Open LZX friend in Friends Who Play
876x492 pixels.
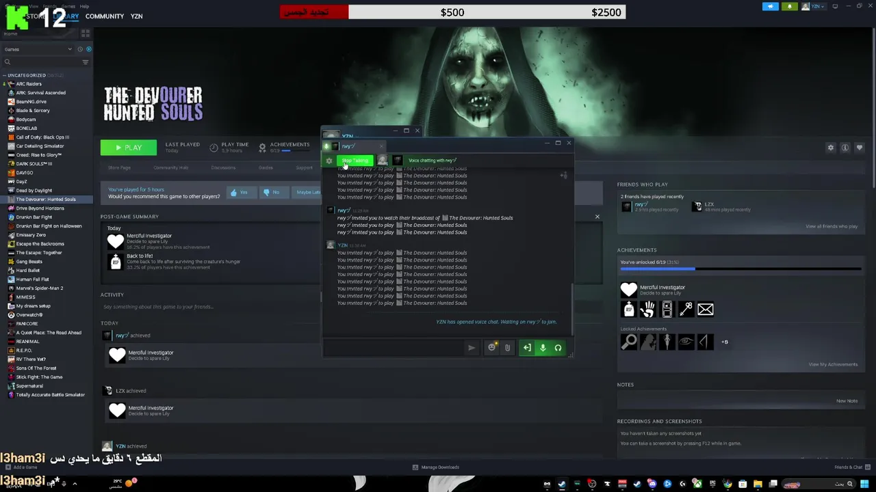click(x=721, y=206)
